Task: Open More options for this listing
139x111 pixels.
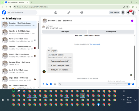Action: click(x=111, y=32)
